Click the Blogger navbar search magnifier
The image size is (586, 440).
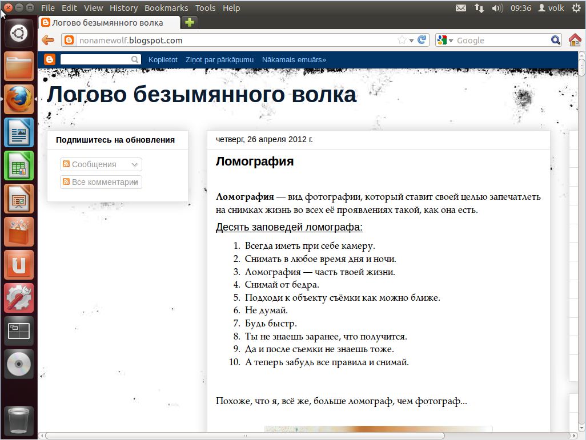pyautogui.click(x=135, y=59)
